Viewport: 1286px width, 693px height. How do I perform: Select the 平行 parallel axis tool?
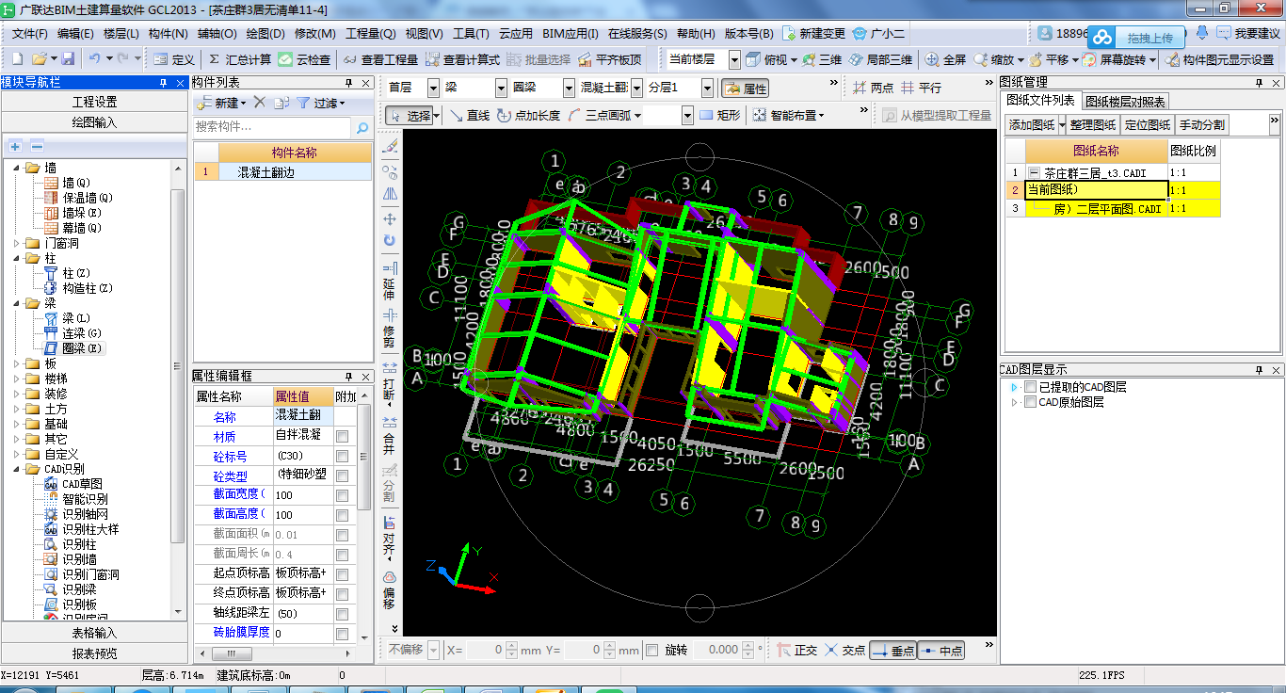click(922, 88)
